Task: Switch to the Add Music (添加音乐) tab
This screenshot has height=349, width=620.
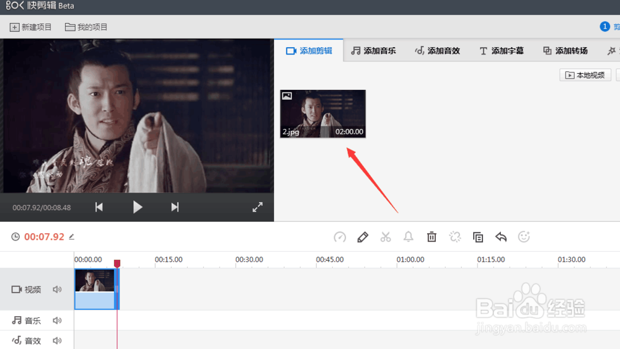Action: pyautogui.click(x=374, y=51)
